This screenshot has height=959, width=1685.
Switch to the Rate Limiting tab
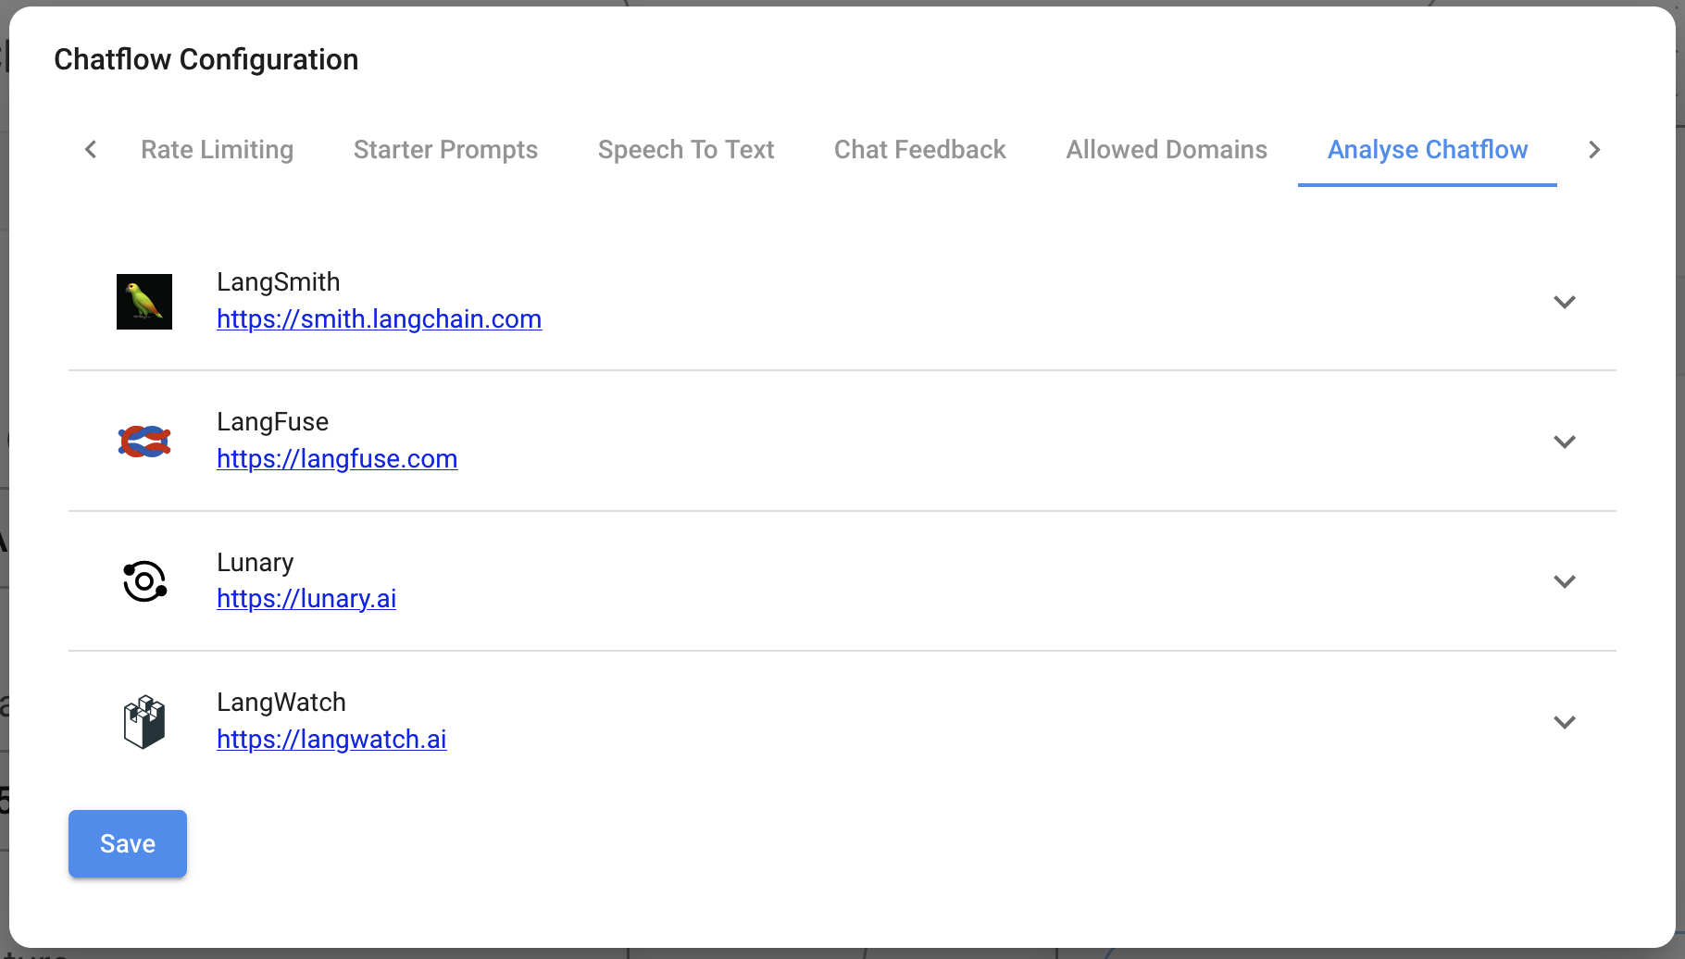point(217,149)
